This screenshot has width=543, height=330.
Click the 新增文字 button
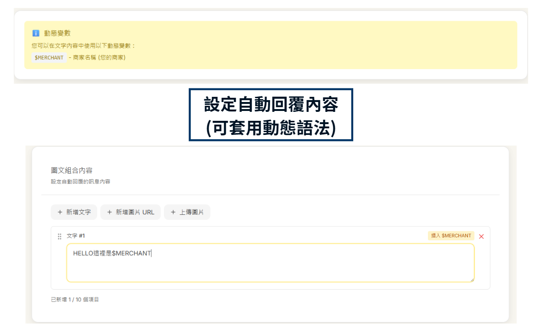click(74, 212)
